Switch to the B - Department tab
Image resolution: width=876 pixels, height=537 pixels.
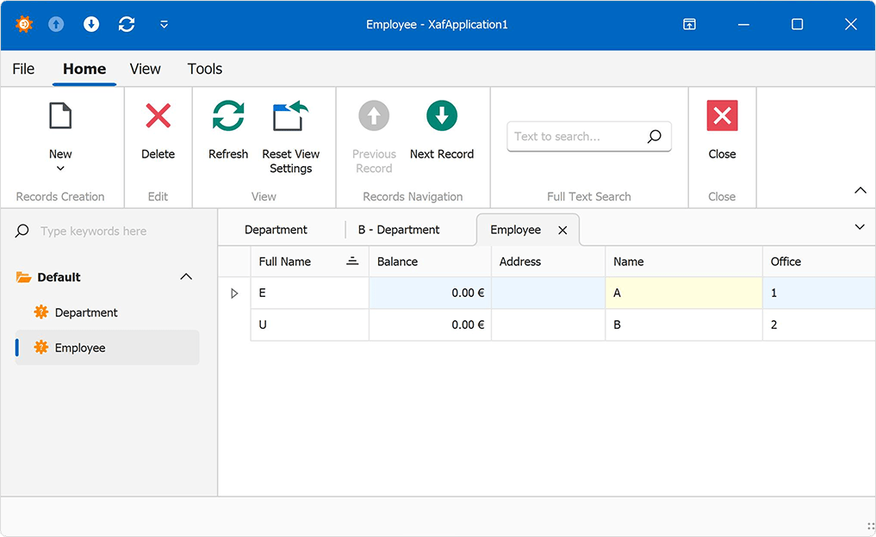click(x=399, y=229)
